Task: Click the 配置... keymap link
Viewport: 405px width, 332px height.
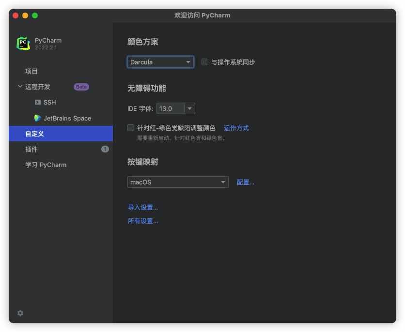Action: pos(246,182)
